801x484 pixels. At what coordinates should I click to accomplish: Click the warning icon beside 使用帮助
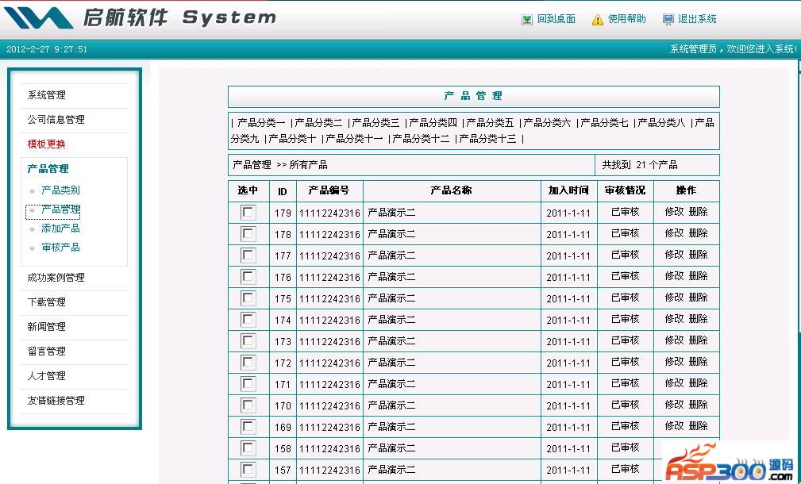coord(597,20)
